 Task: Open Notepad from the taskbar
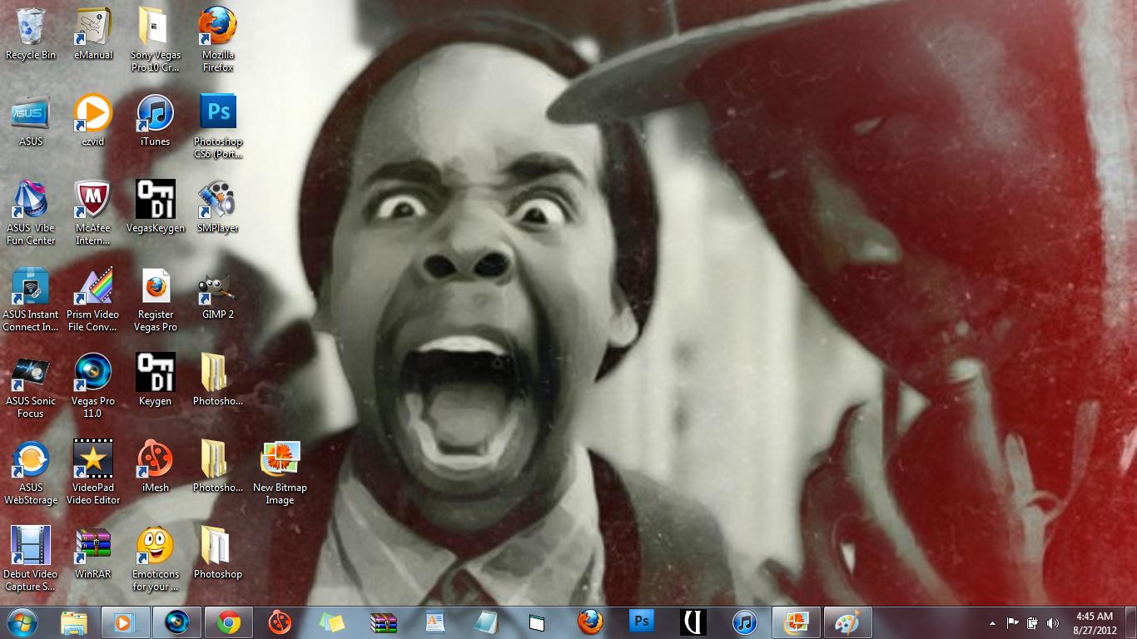point(487,622)
